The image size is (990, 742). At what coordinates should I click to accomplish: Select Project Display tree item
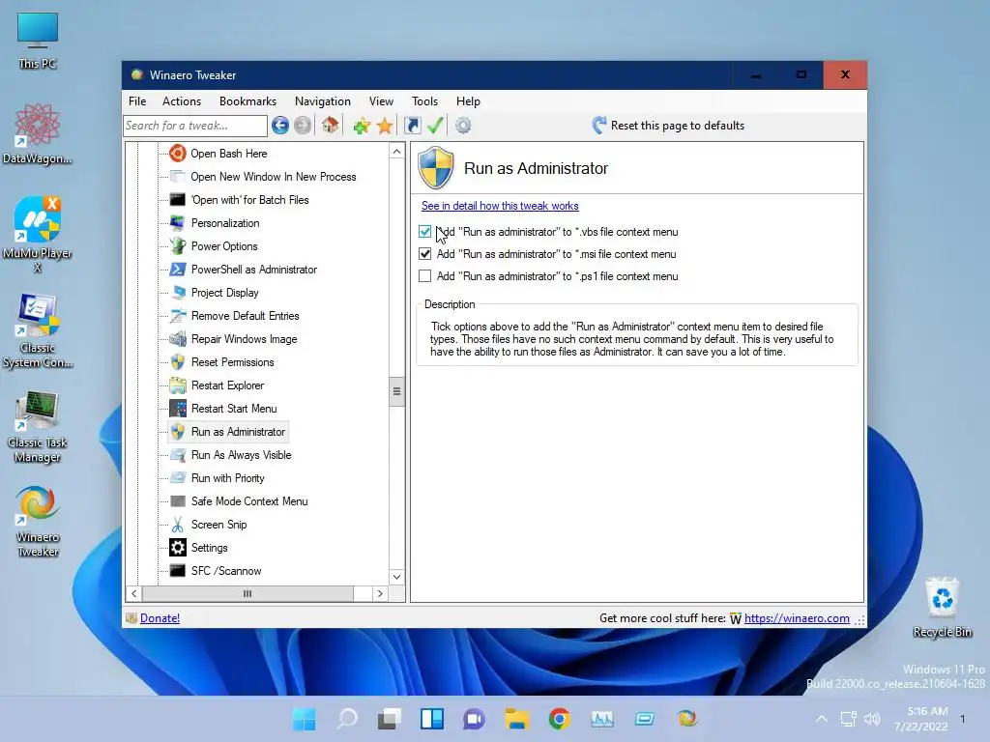[224, 293]
